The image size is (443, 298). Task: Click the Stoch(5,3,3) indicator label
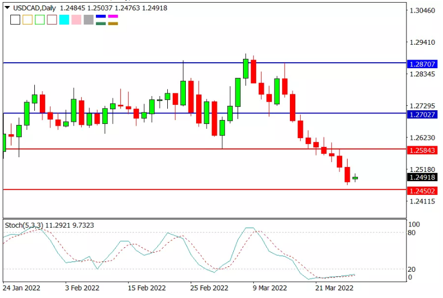tap(24, 225)
